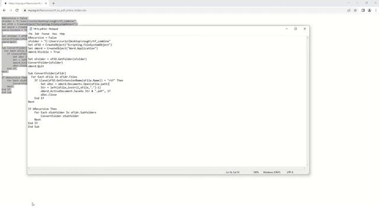Open the Notepad Format menu
Viewport: 379px width, 213px height.
46,34
